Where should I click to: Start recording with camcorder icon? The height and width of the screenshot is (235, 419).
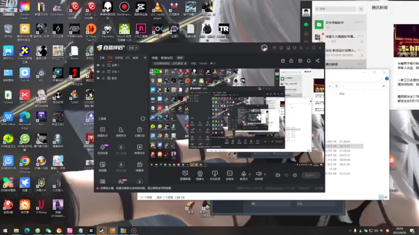pos(278,175)
